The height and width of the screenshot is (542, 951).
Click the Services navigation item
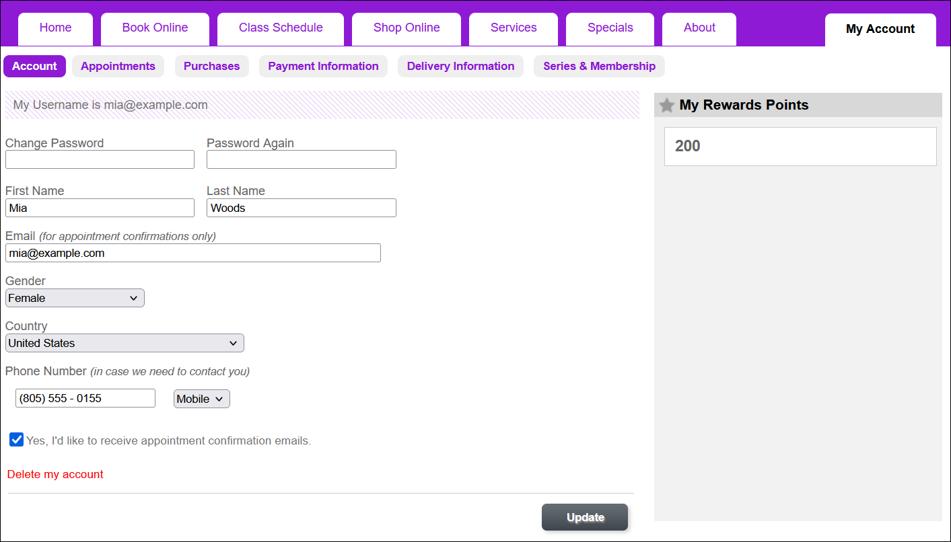(513, 28)
